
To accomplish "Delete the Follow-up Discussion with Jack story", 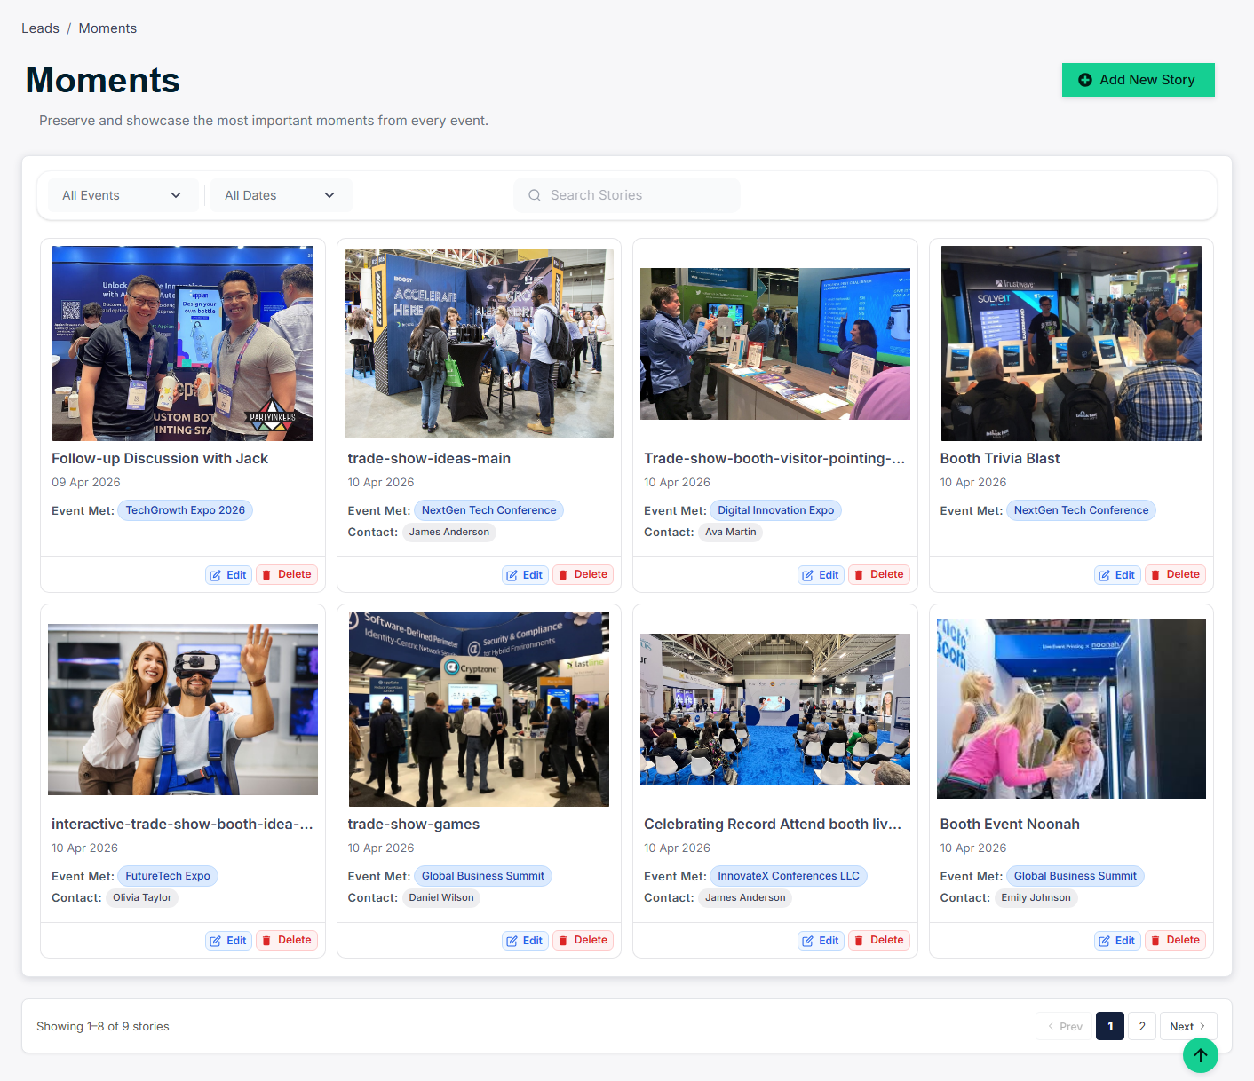I will click(287, 575).
